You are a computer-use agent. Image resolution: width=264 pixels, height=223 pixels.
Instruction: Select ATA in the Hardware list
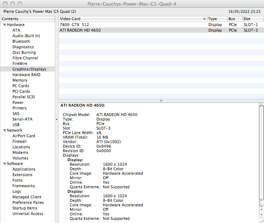pyautogui.click(x=16, y=30)
